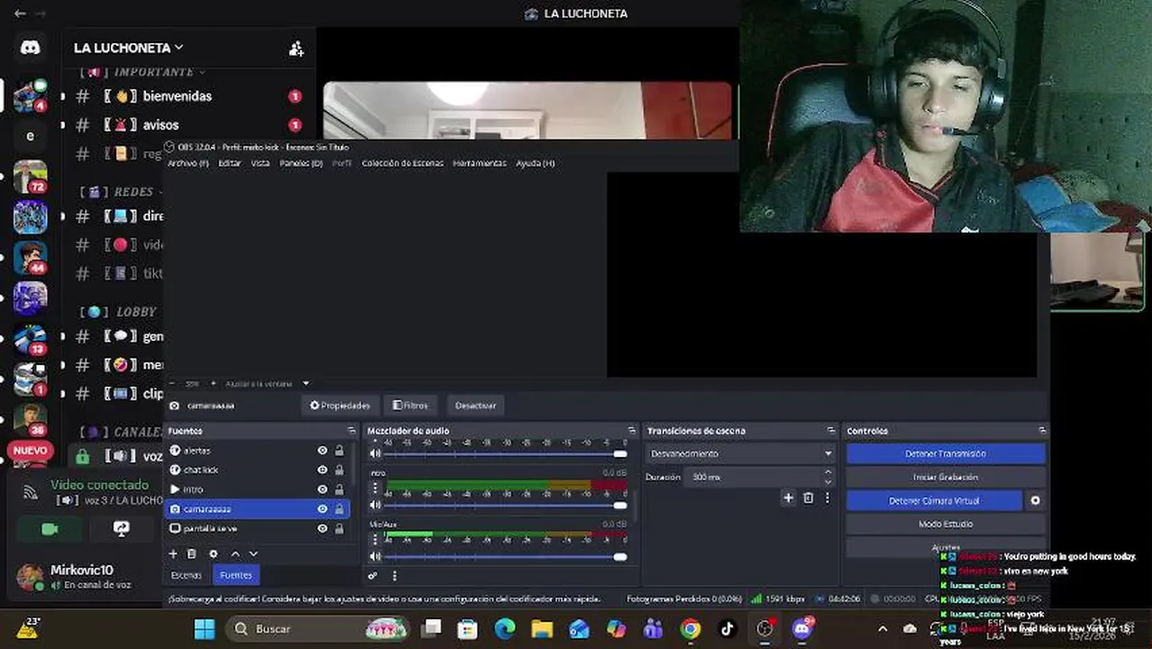1152x649 pixels.
Task: Mute the intro audio speaker icon
Action: 376,506
